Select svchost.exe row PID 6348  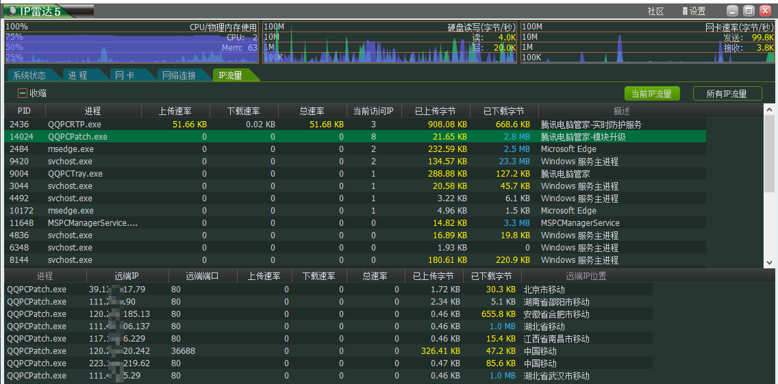(x=355, y=247)
